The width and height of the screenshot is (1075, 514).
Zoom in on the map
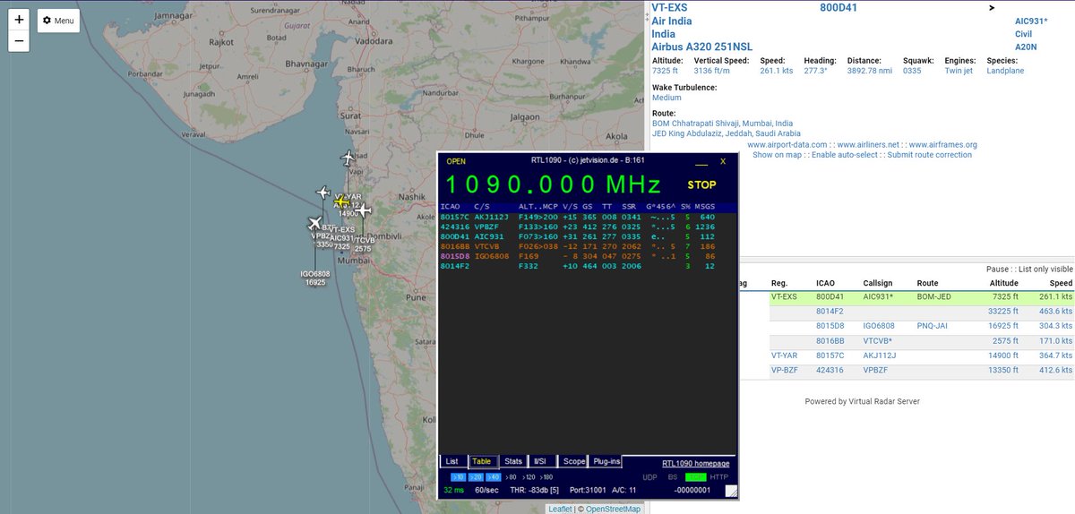(x=19, y=20)
